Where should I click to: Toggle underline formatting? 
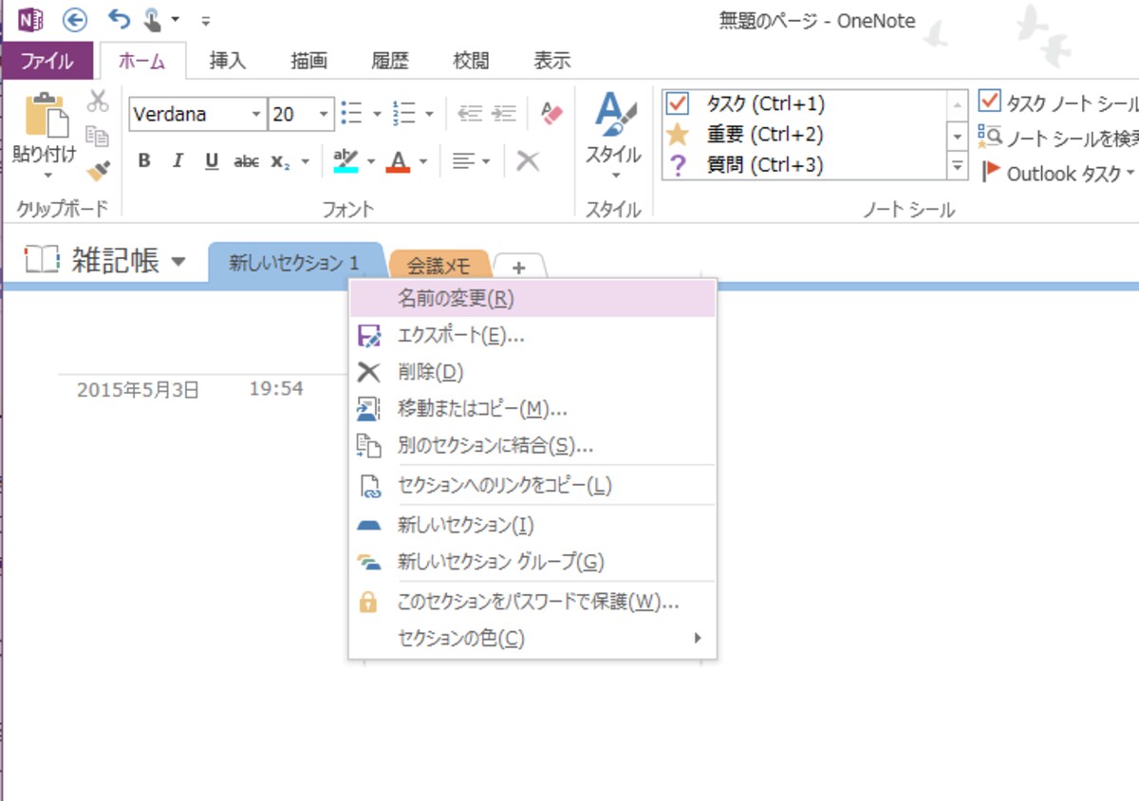(212, 161)
